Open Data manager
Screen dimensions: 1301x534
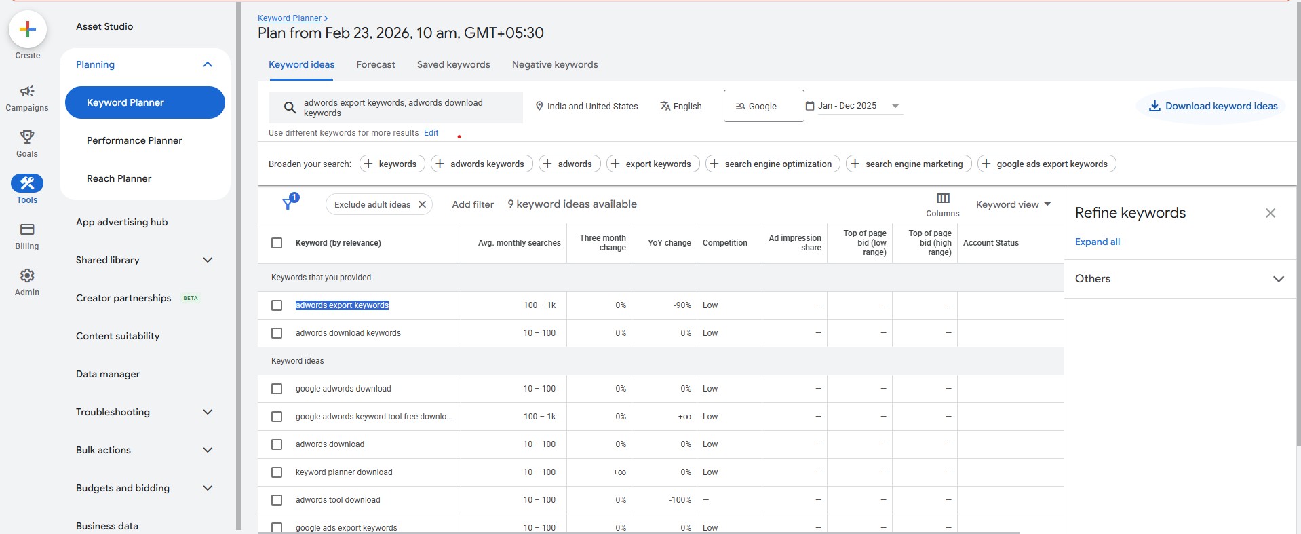coord(108,374)
